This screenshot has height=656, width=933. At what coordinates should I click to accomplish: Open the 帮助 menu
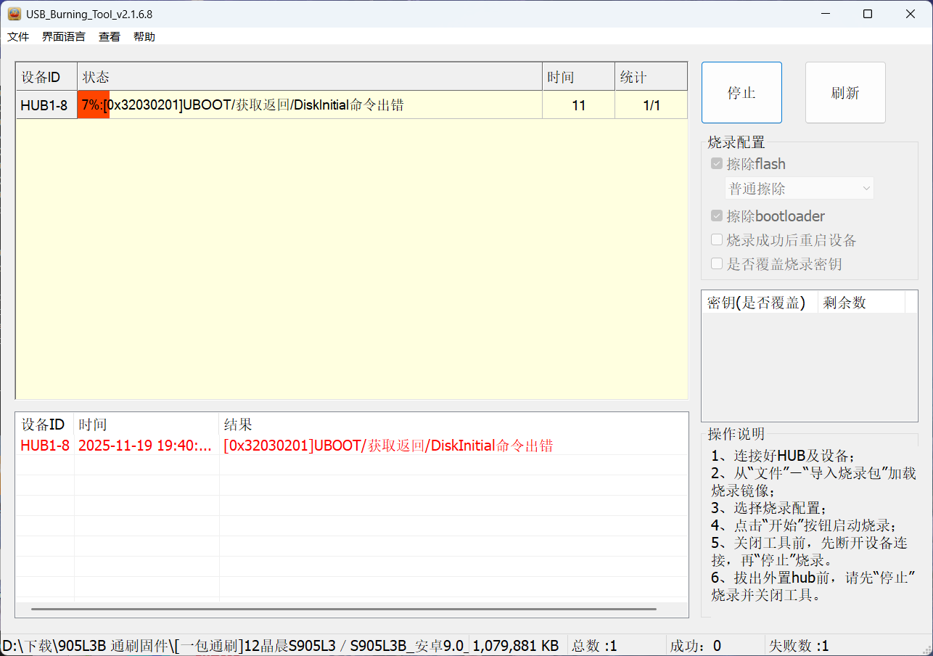click(144, 37)
